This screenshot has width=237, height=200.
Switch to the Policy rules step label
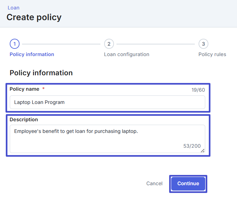pos(212,54)
